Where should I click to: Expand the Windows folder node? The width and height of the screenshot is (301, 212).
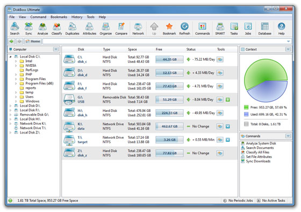pyautogui.click(x=16, y=101)
